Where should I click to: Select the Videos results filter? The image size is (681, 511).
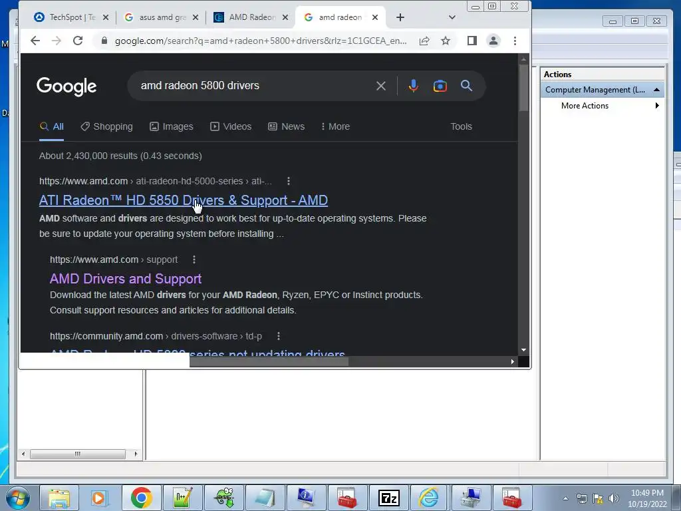click(231, 126)
